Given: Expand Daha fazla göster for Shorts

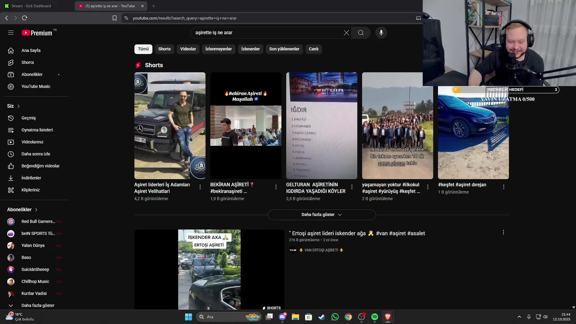Looking at the screenshot, I should 322,215.
